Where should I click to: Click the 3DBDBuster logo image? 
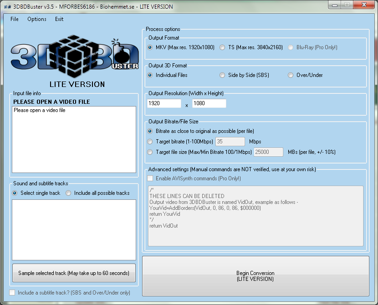[x=75, y=56]
